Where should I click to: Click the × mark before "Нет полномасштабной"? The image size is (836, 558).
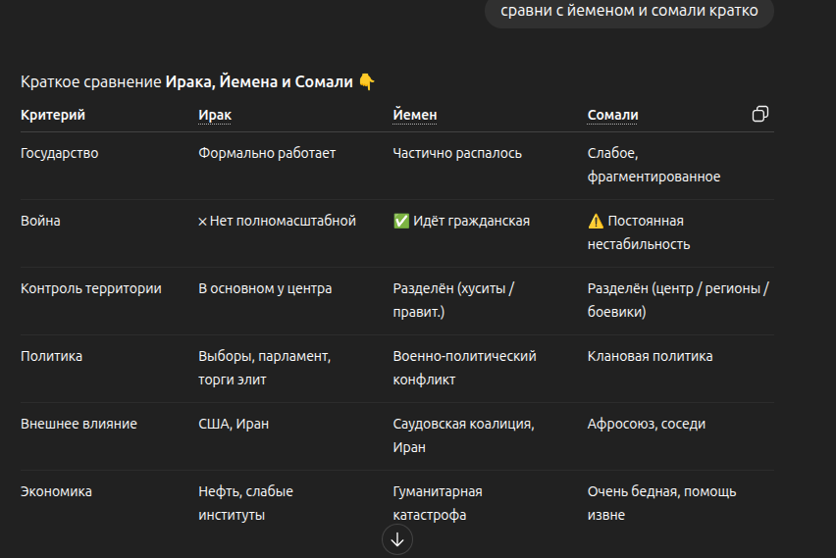(x=202, y=222)
